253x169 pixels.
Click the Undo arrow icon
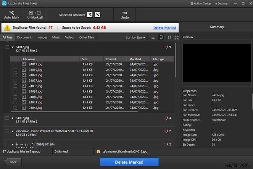pos(124,13)
